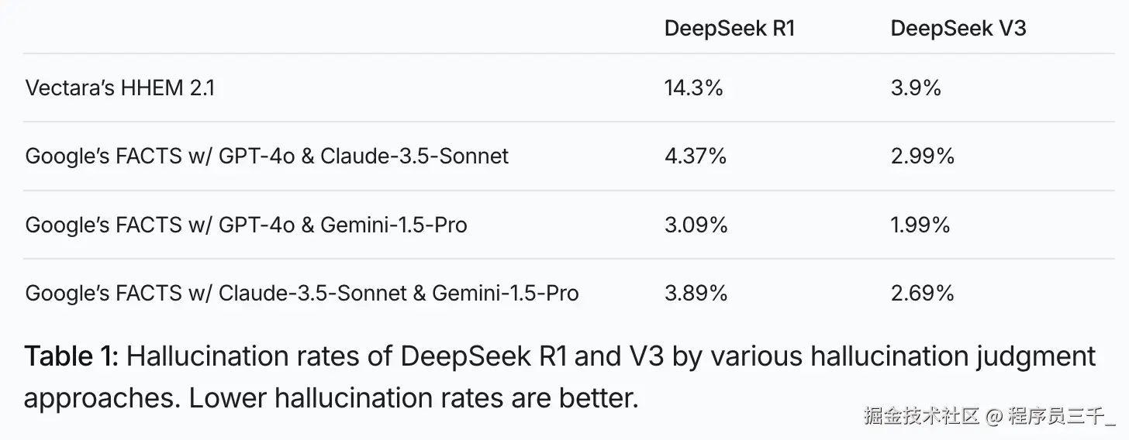Click "Lower hallucination rates are better" sentence
This screenshot has height=440, width=1129.
(x=413, y=398)
